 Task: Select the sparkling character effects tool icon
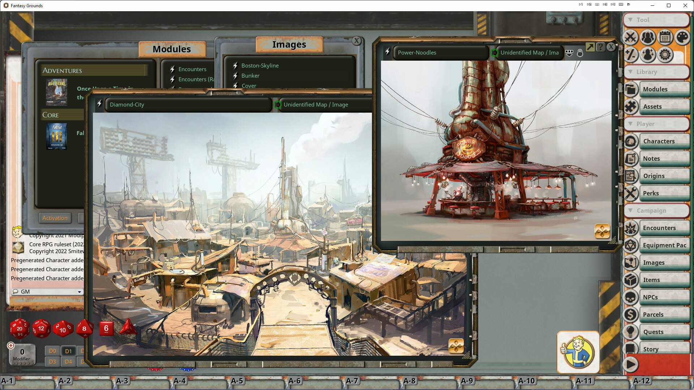tap(648, 55)
